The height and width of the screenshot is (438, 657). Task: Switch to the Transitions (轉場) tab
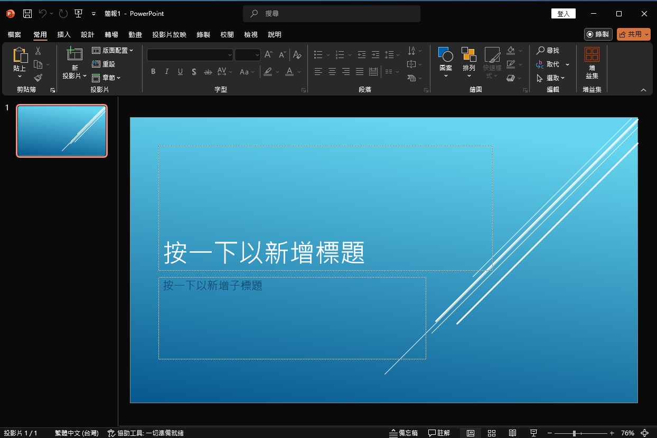(111, 35)
